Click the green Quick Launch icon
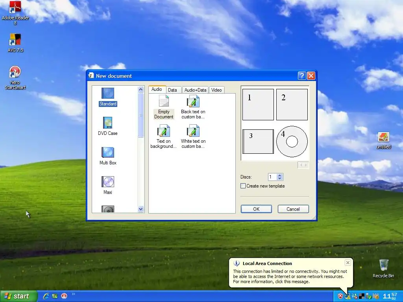Viewport: 403px width, 302px height. point(55,296)
